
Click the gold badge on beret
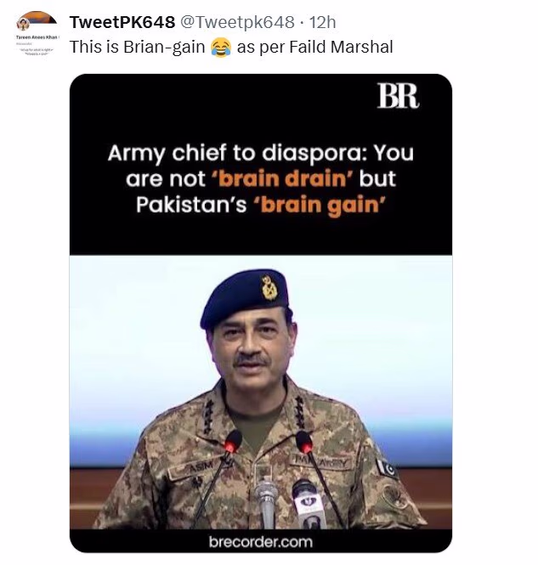[x=269, y=288]
